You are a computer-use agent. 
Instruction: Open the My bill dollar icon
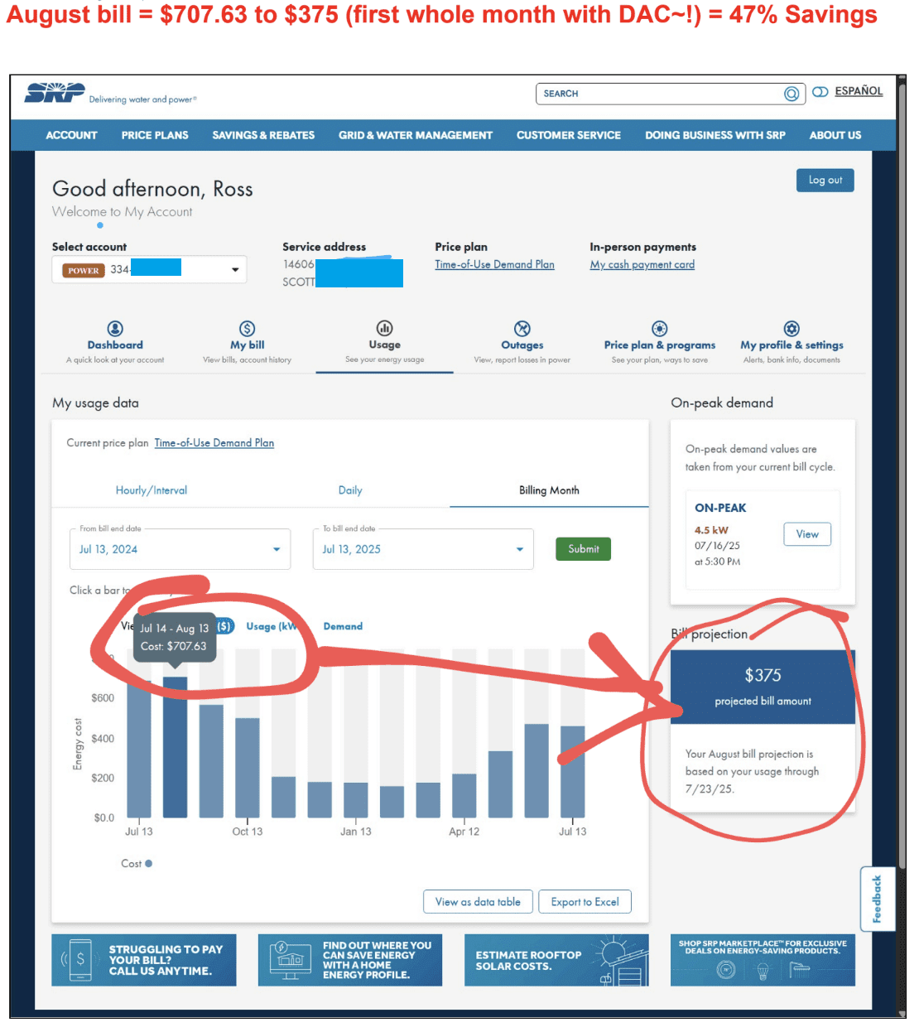click(x=247, y=329)
